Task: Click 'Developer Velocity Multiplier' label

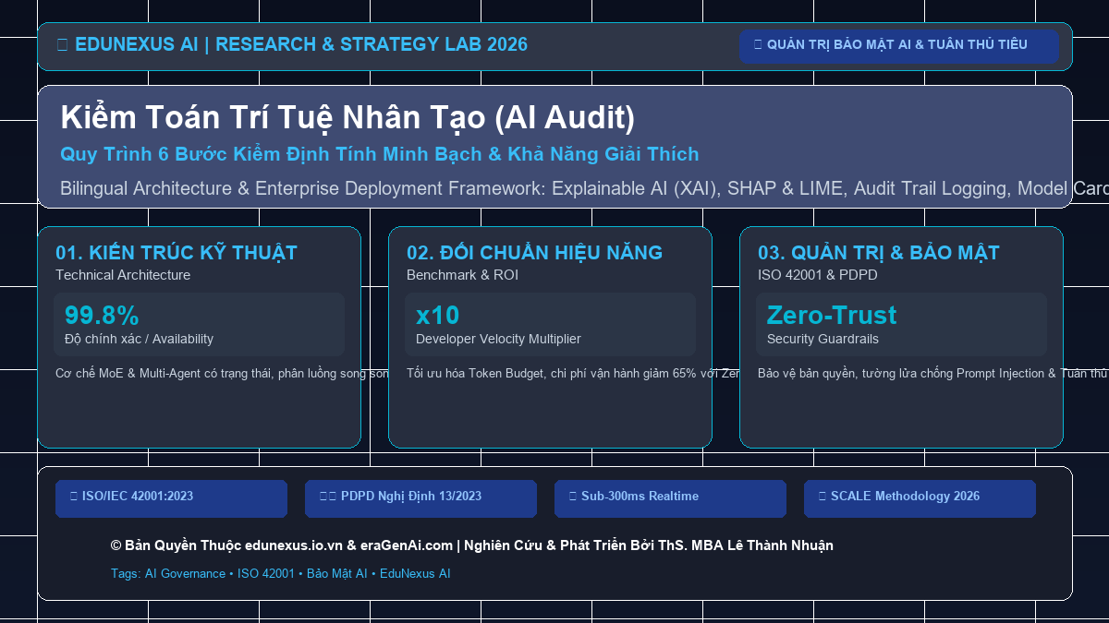Action: pyautogui.click(x=498, y=339)
